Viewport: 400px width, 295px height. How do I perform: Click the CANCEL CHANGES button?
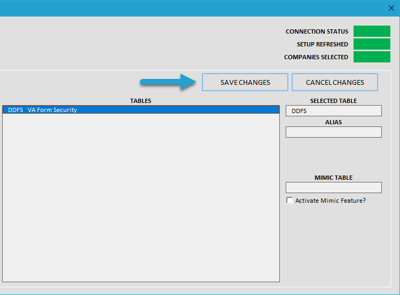tap(335, 82)
